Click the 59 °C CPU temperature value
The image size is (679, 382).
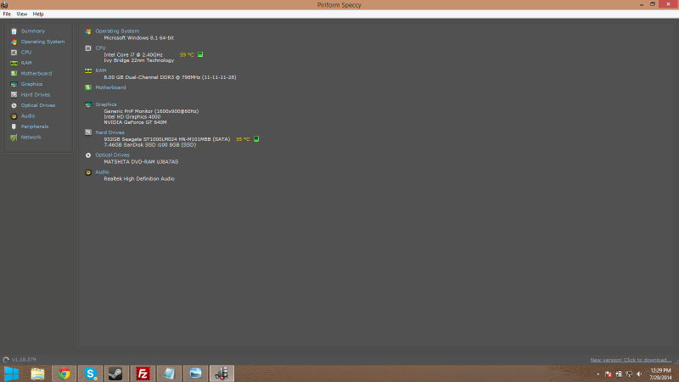187,55
